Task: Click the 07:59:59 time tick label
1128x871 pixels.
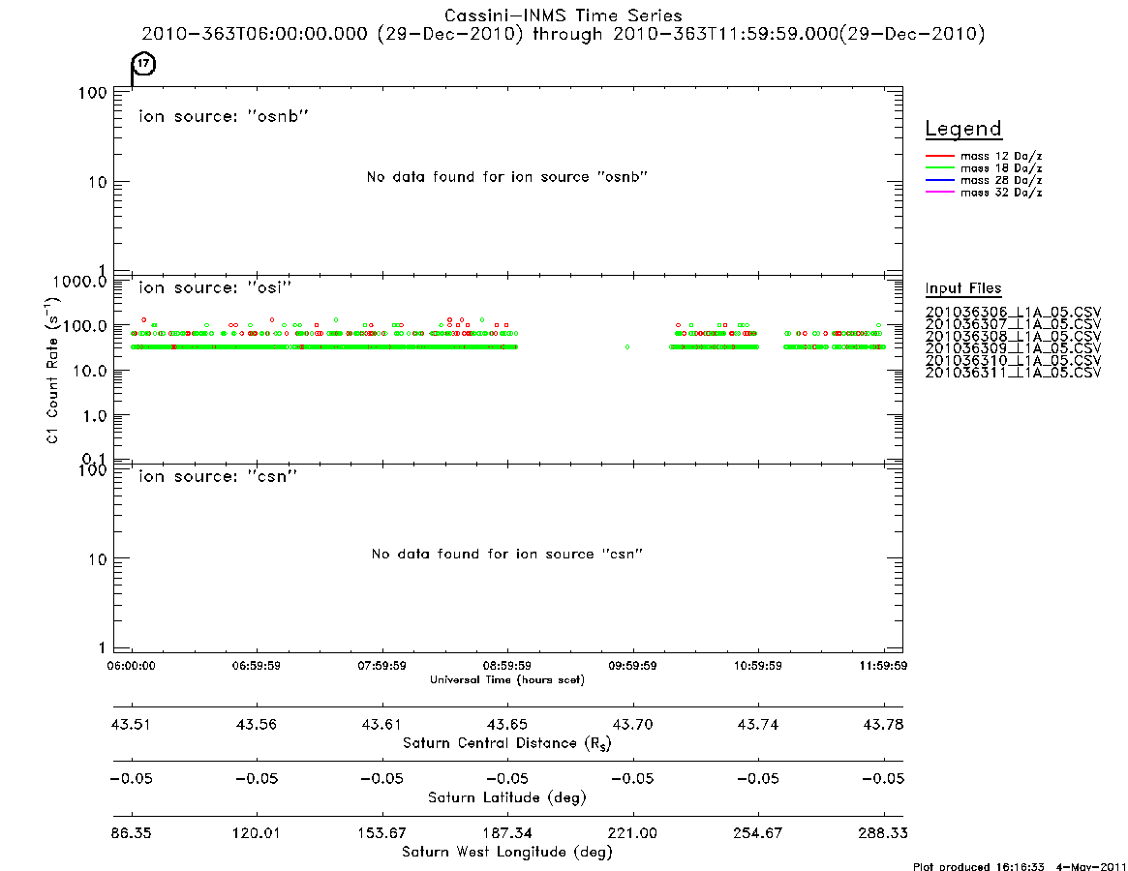Action: [382, 666]
